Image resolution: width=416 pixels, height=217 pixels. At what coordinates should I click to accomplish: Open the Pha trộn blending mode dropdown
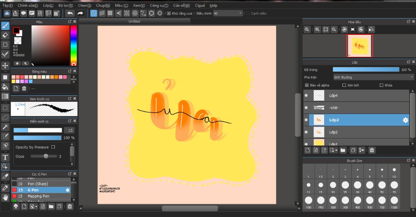(x=374, y=77)
